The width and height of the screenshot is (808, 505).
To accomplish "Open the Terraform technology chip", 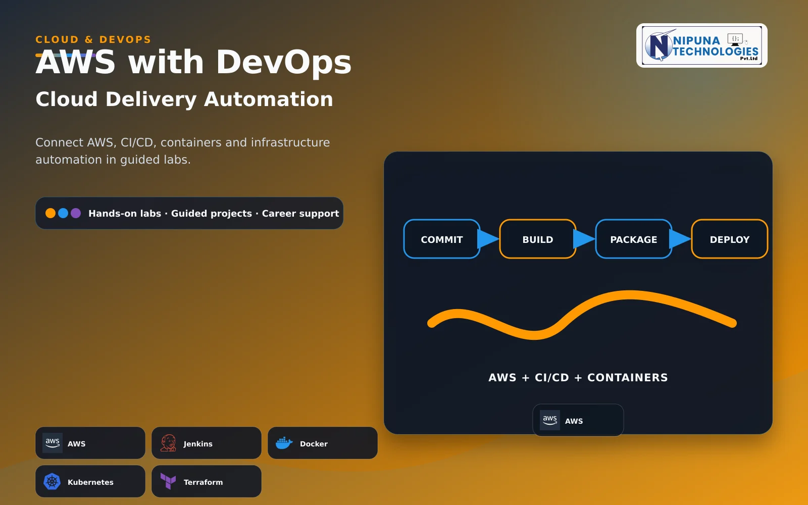I will point(207,481).
